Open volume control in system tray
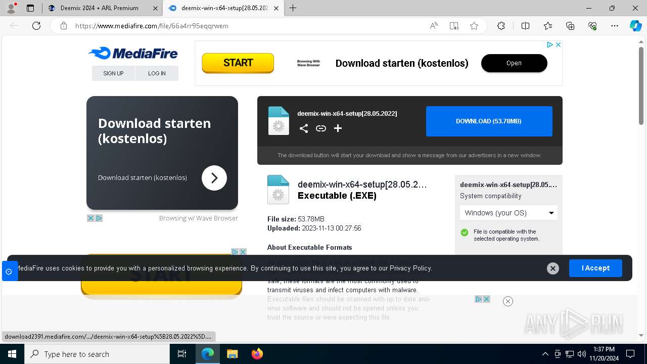Screen dimensions: 647x364 tap(581, 354)
